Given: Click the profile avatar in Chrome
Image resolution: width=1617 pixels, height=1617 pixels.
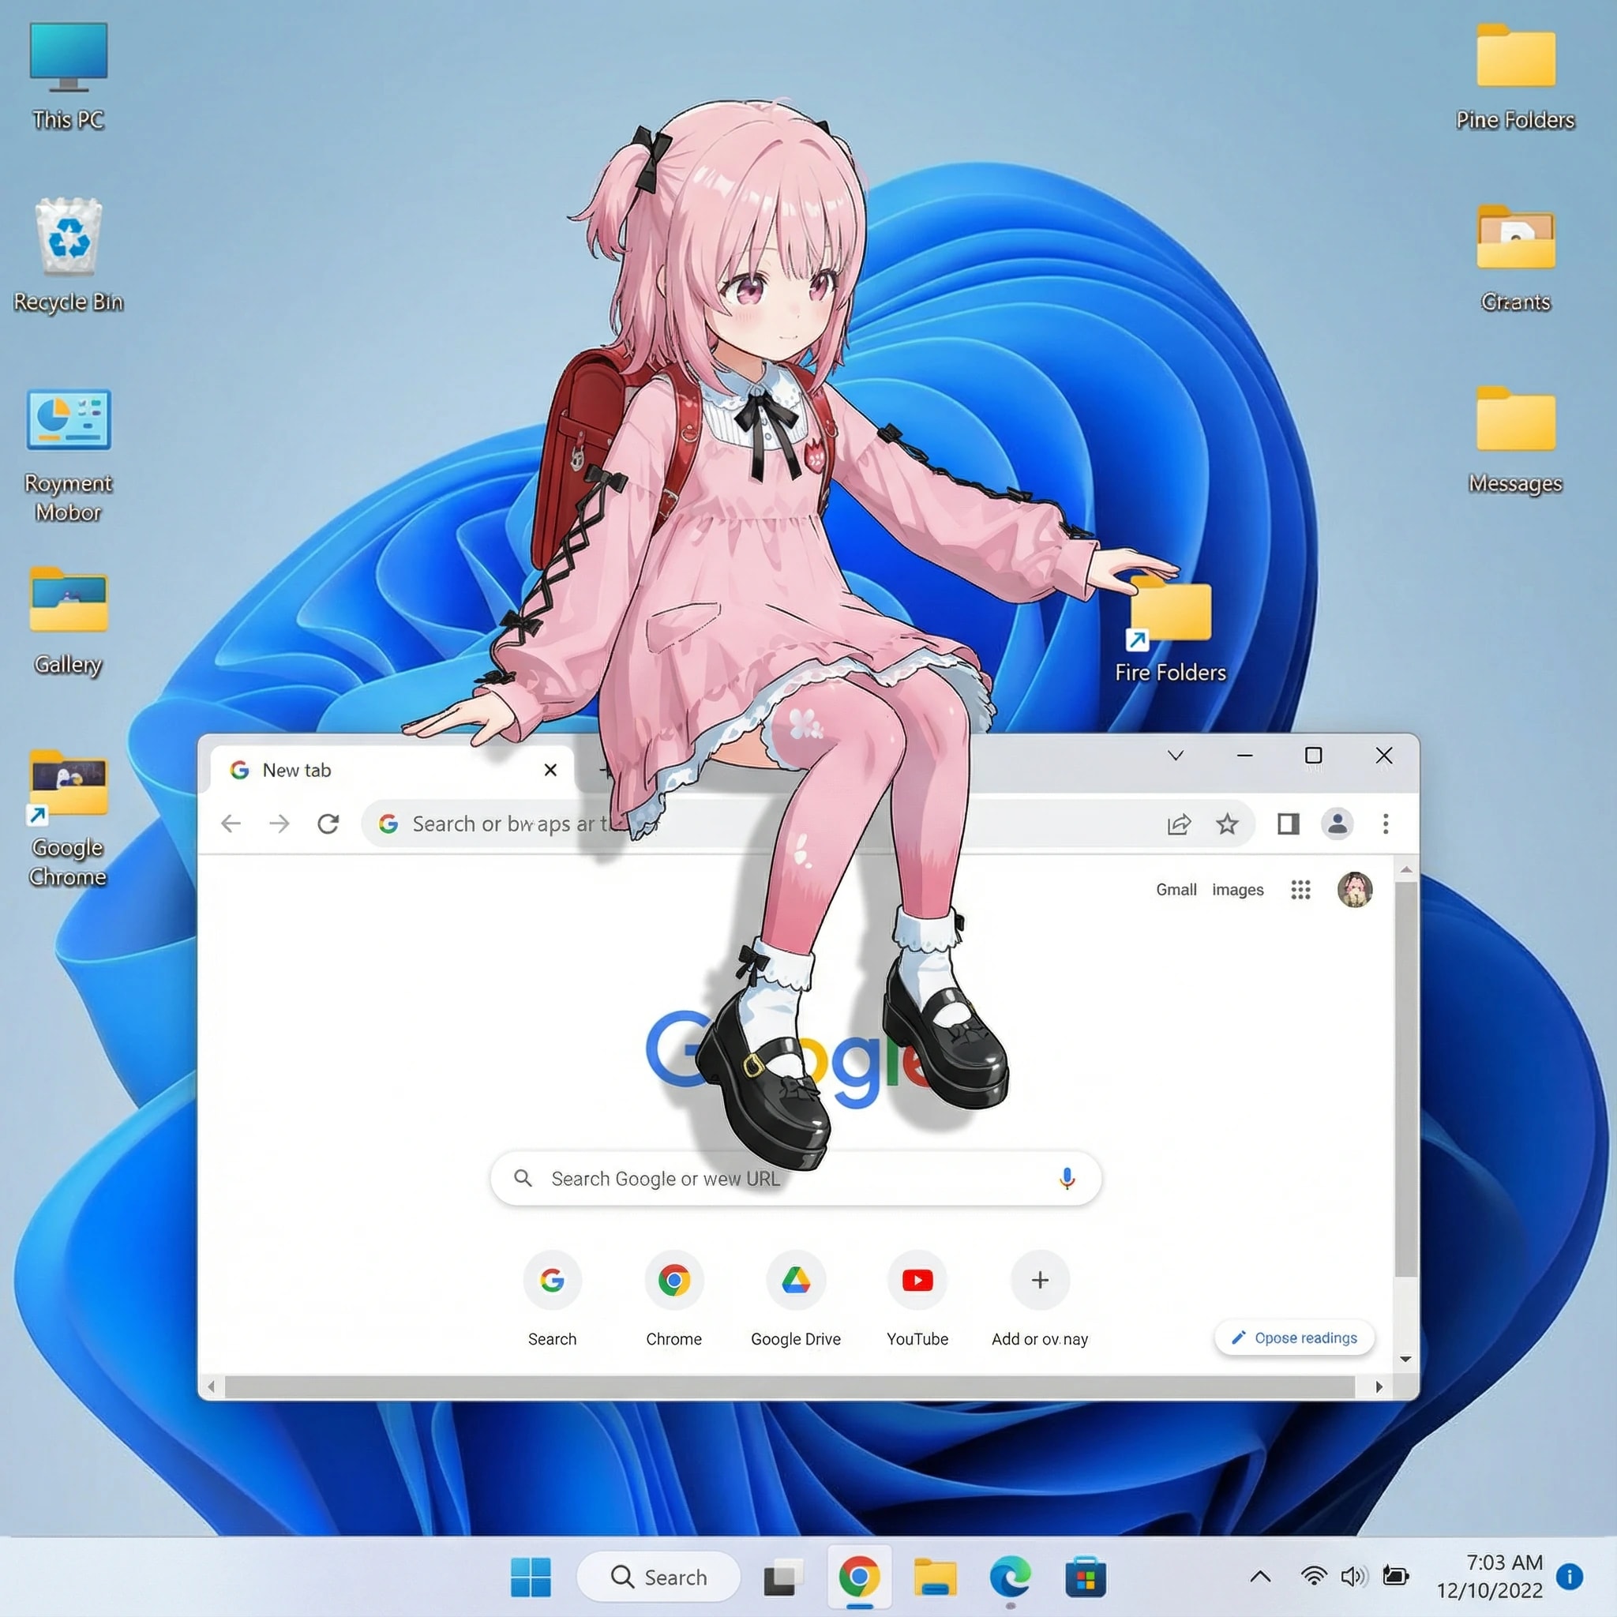Looking at the screenshot, I should coord(1337,824).
